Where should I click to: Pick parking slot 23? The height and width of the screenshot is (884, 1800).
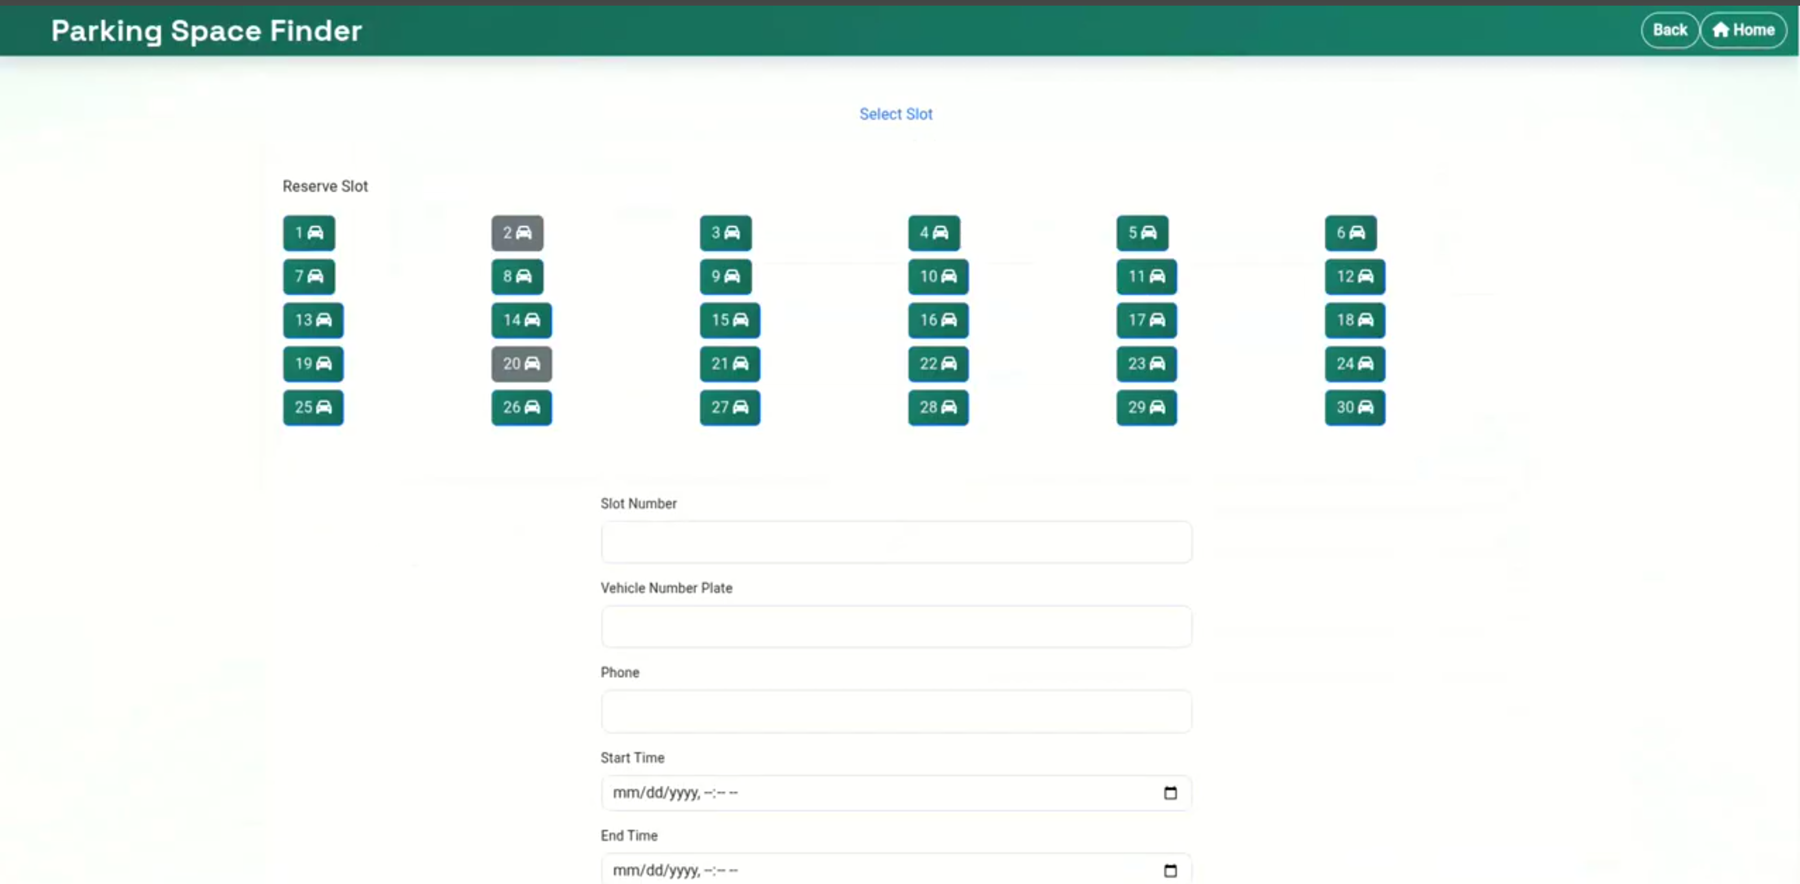coord(1146,364)
